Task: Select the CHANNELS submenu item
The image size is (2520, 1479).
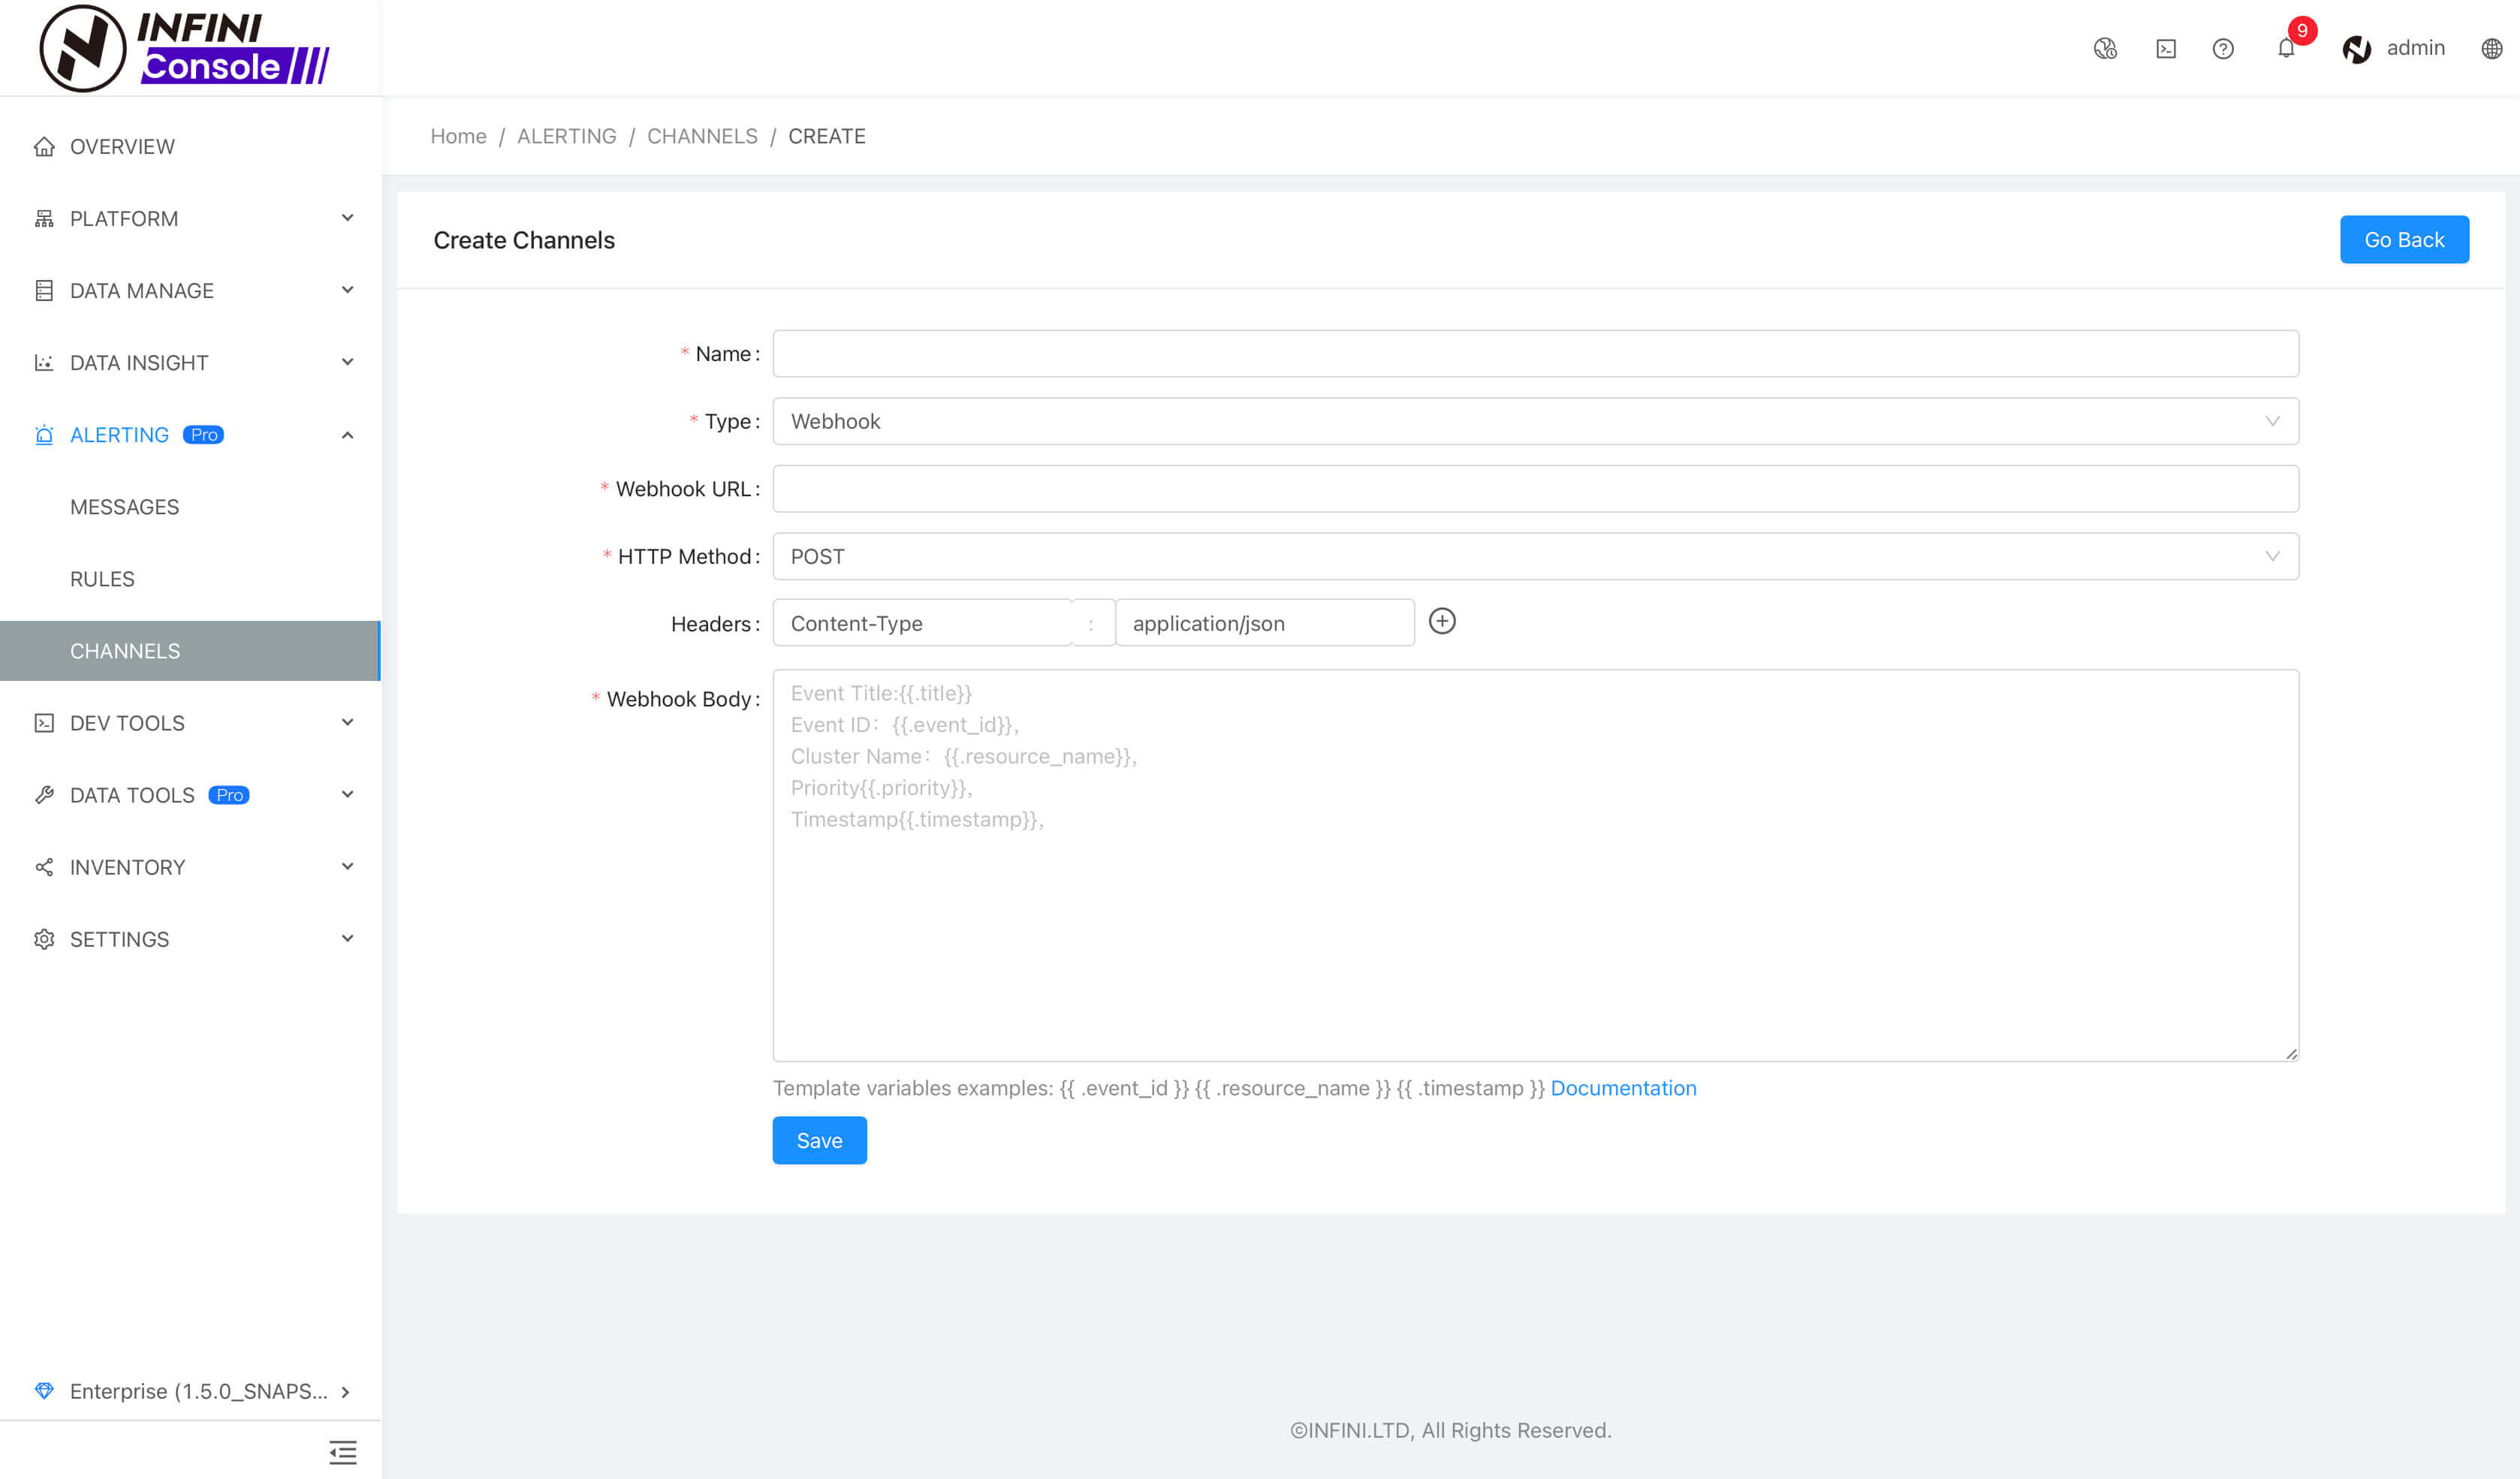Action: pos(190,651)
